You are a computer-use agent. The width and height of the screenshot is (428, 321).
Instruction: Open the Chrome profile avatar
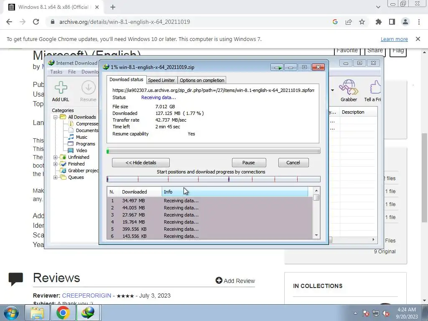click(405, 22)
